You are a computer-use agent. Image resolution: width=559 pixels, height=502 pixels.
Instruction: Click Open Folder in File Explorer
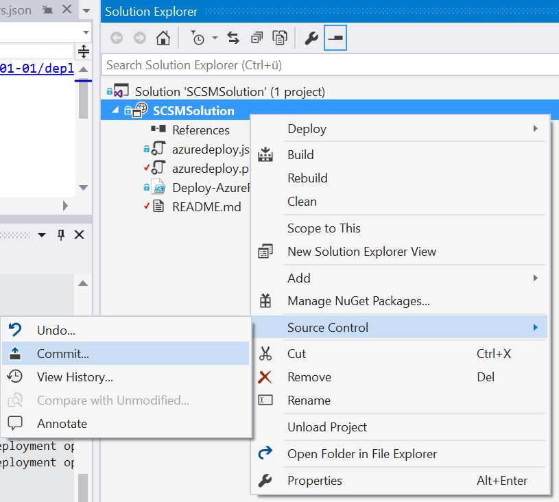coord(361,454)
